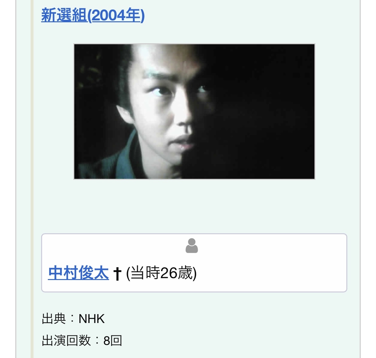Screen dimensions: 376x358
Task: Open the 新選組(2004年) title link
Action: point(93,15)
